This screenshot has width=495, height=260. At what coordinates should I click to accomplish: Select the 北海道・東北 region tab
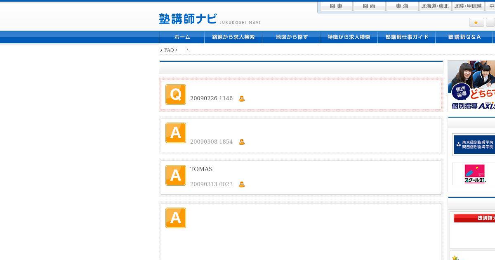[435, 6]
